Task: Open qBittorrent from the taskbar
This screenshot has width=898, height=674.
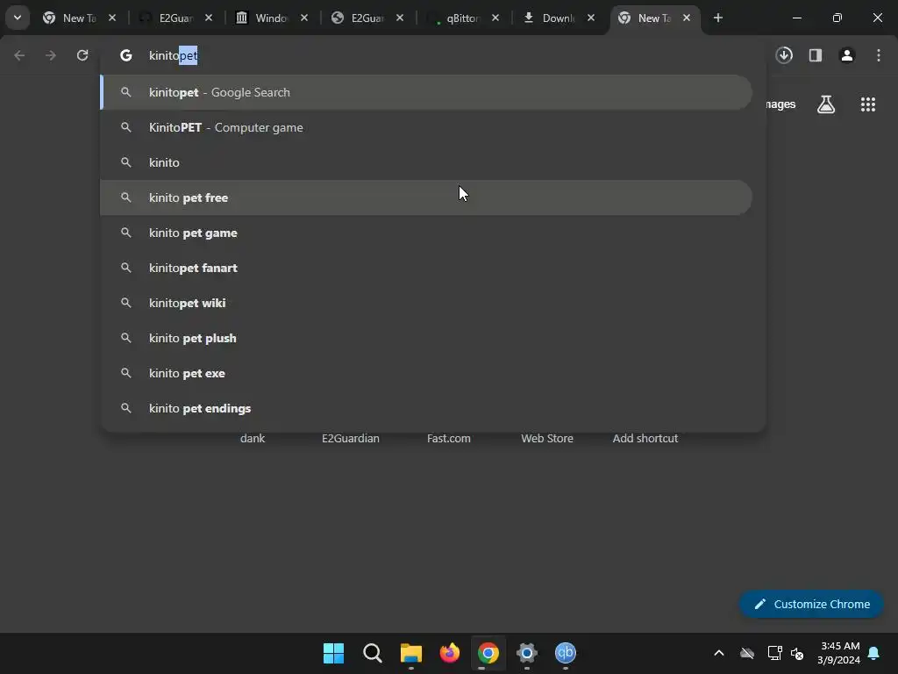Action: click(566, 653)
